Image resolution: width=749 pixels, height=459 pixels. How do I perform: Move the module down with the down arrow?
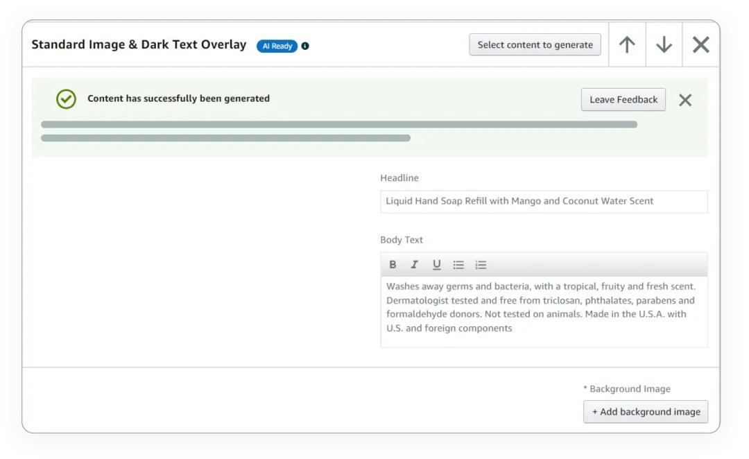tap(664, 45)
